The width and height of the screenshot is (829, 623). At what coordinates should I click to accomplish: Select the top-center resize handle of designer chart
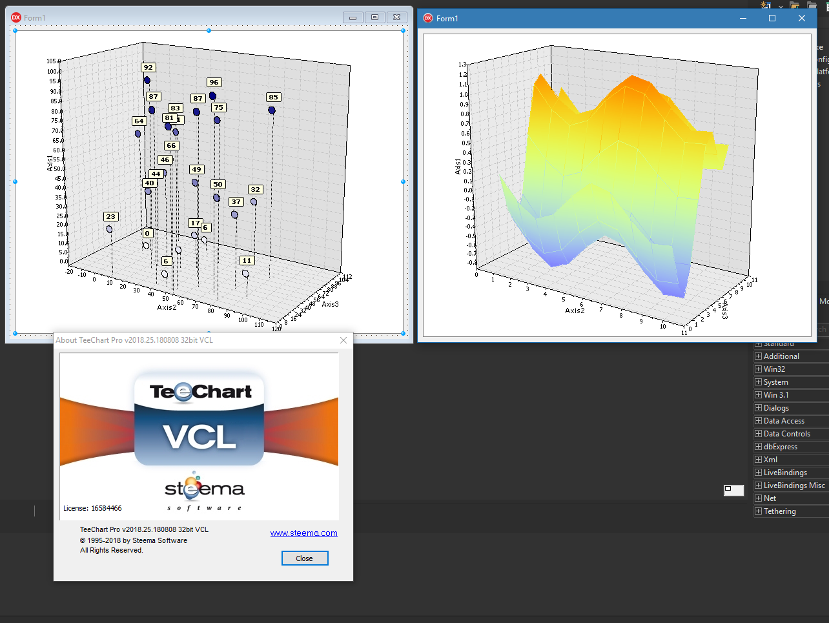click(x=209, y=30)
